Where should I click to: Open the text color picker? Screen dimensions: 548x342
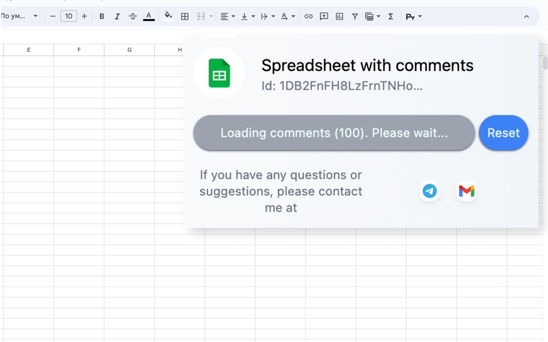(149, 17)
